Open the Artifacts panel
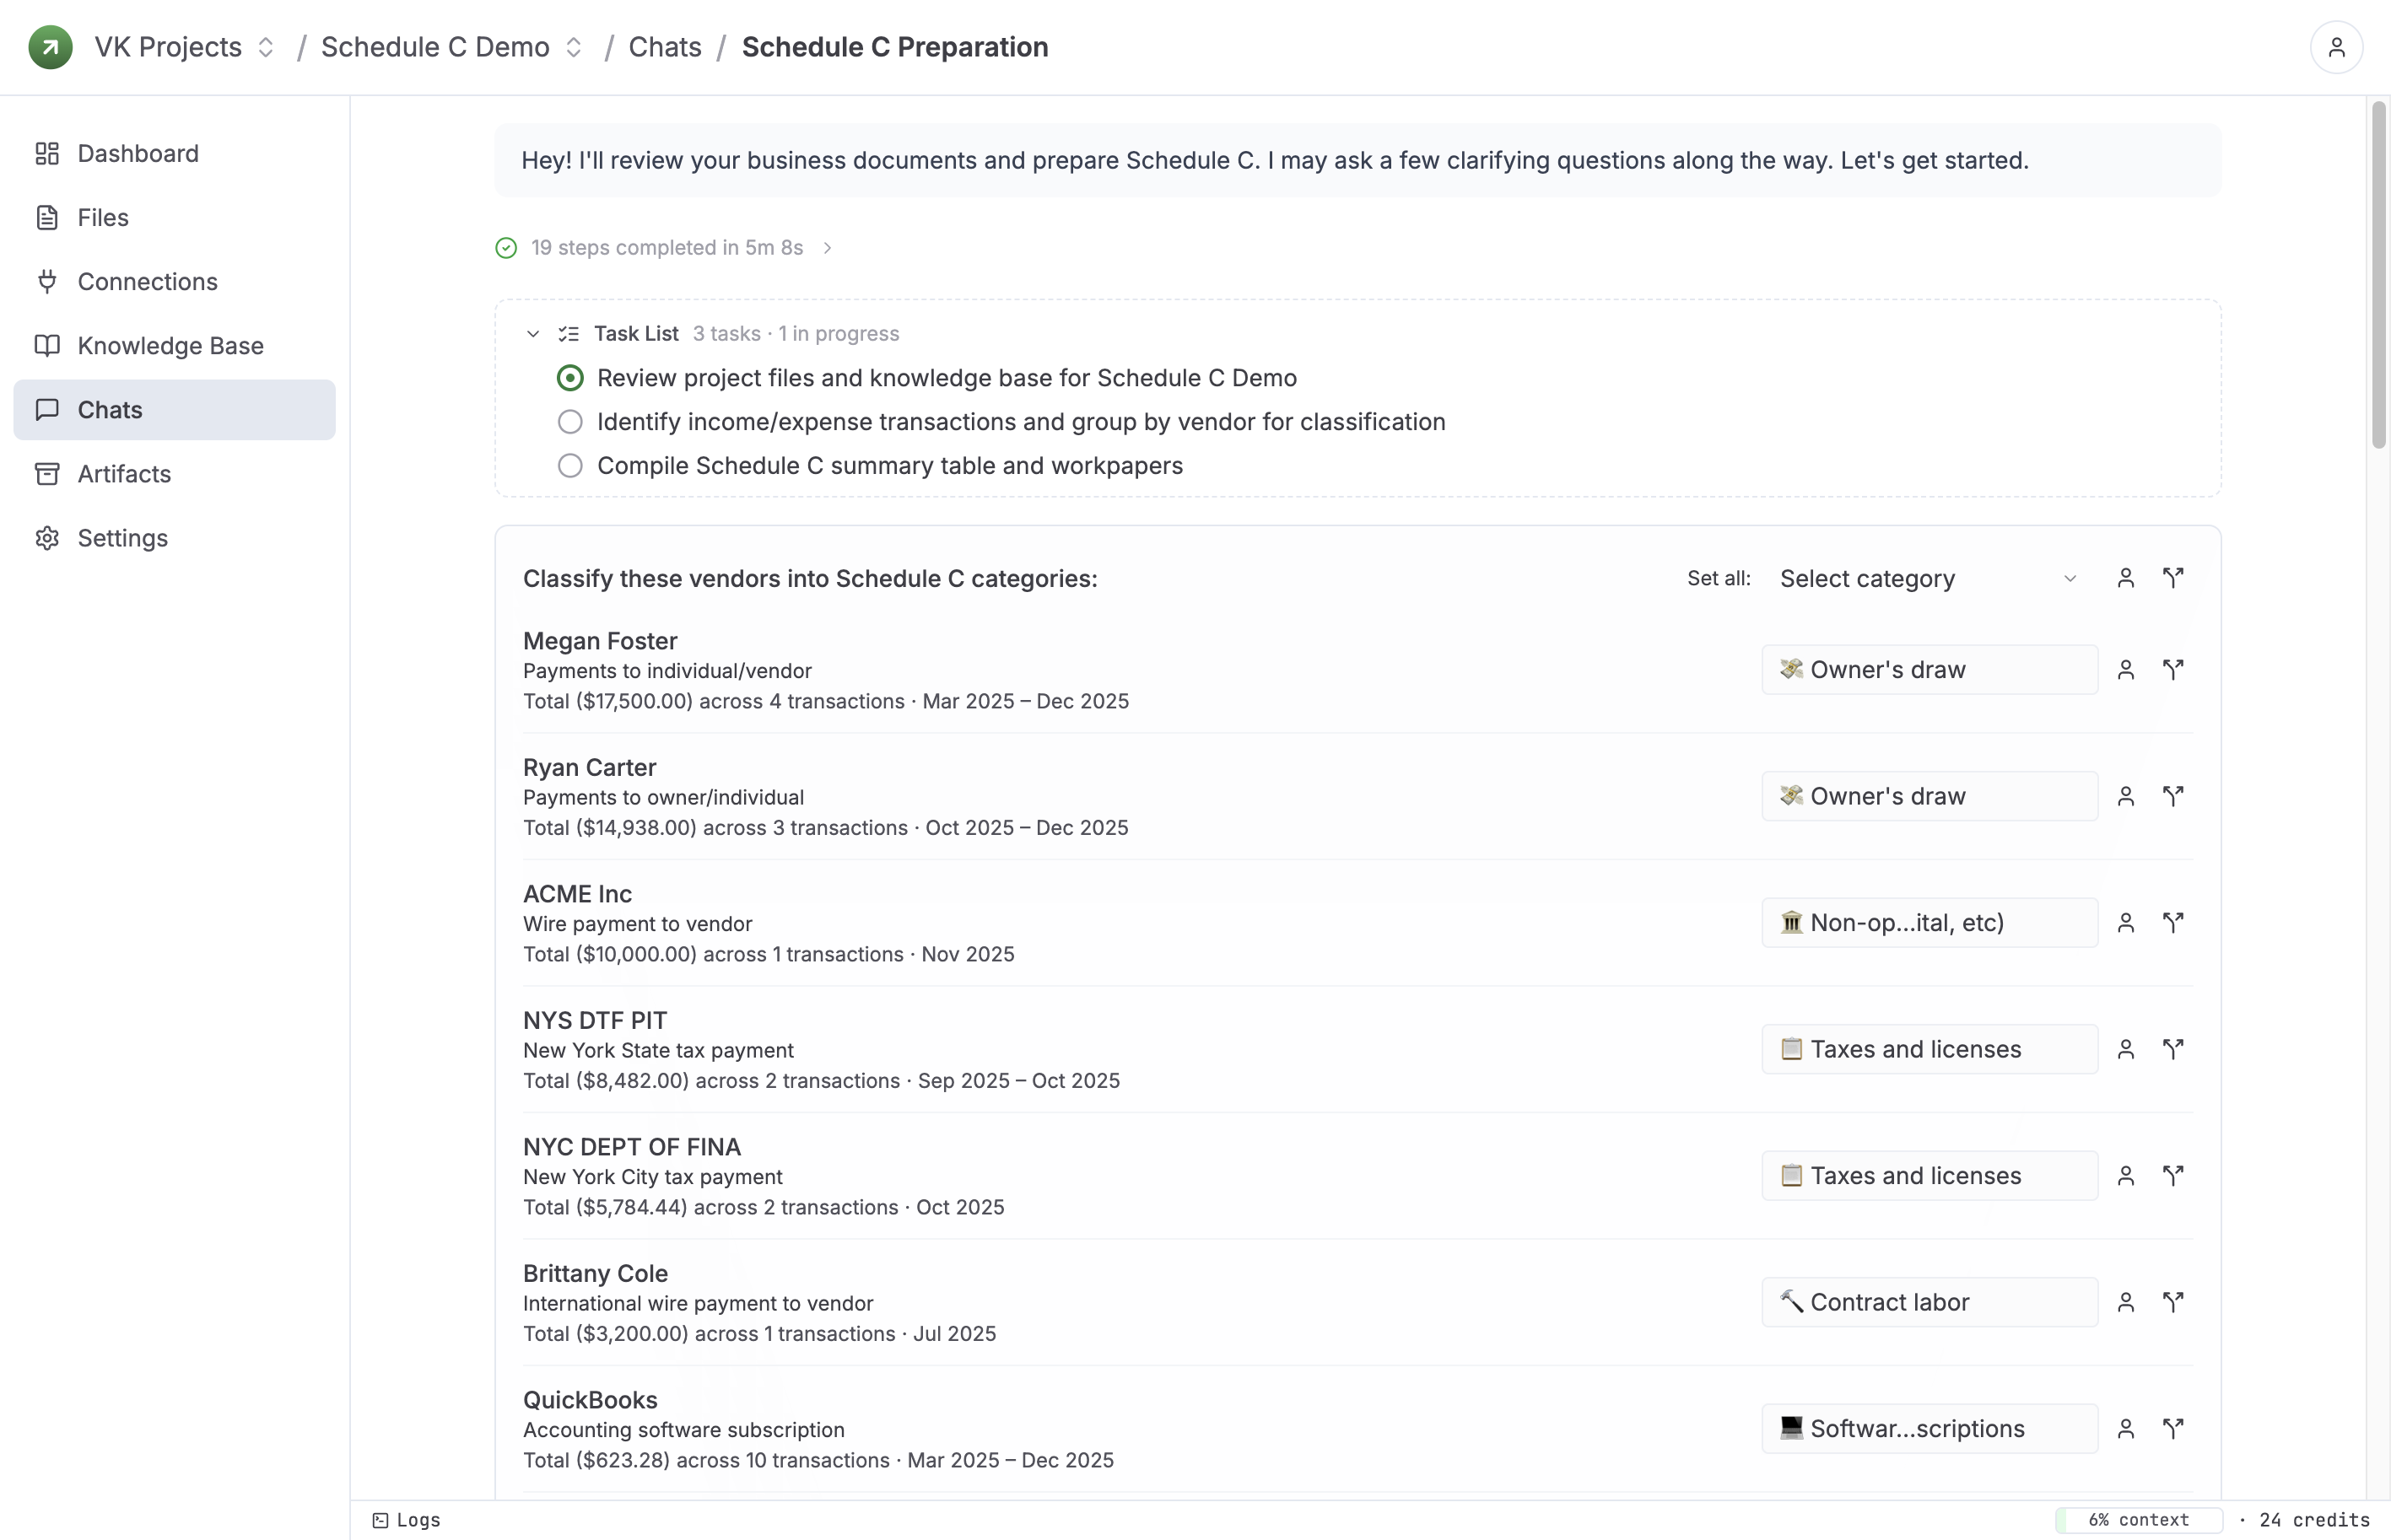 click(124, 473)
